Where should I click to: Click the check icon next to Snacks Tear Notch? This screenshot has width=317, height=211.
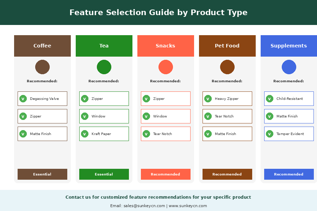point(146,134)
